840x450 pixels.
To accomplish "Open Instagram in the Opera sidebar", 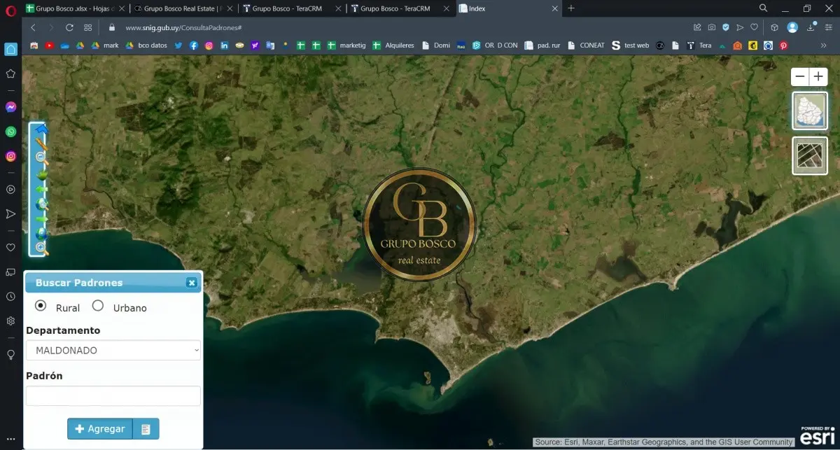I will 10,157.
